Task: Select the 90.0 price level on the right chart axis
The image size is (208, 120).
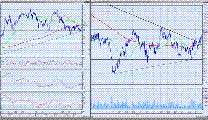Action: tap(205, 82)
